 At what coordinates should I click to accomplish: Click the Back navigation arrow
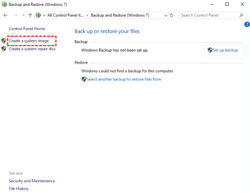[5, 15]
